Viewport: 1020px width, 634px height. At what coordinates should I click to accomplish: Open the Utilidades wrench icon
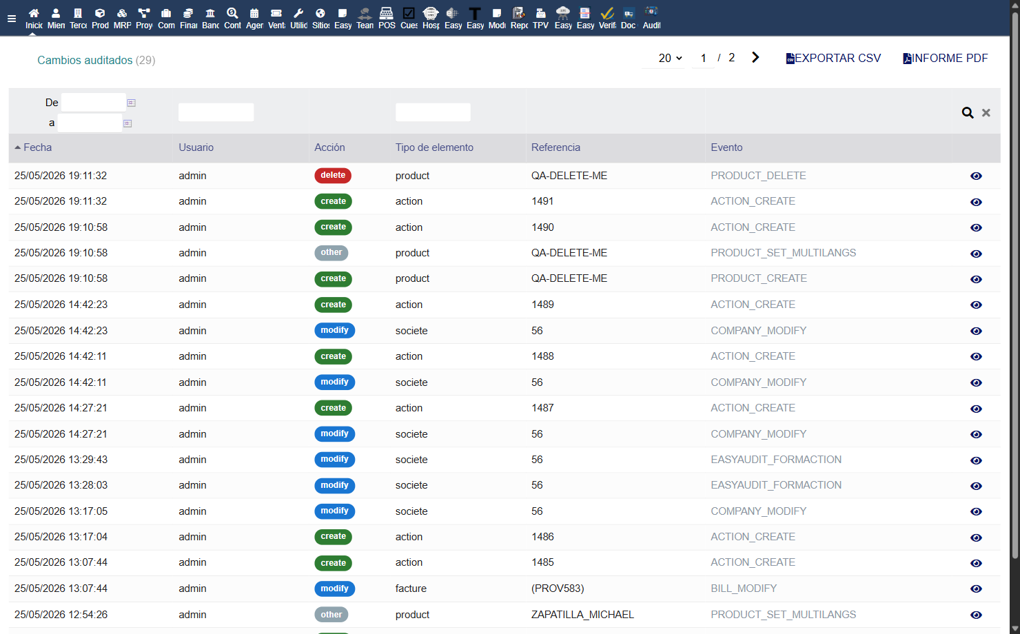pyautogui.click(x=298, y=19)
